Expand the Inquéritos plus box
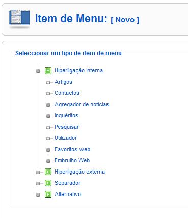 (48, 116)
